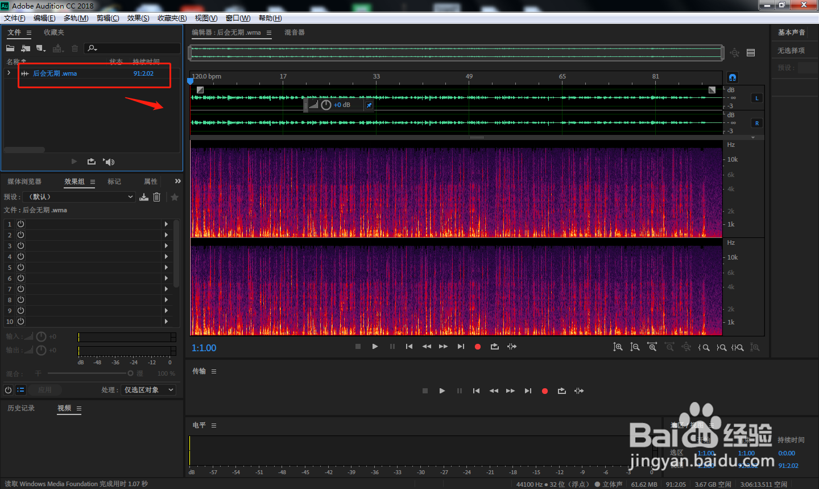
Task: Click the Files panel search field
Action: point(133,48)
